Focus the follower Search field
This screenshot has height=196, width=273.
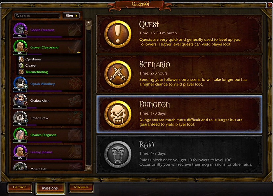37,16
